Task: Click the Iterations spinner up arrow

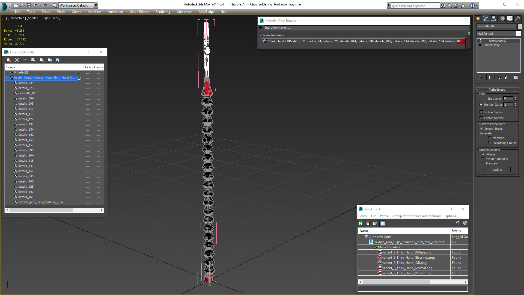Action: (515, 98)
